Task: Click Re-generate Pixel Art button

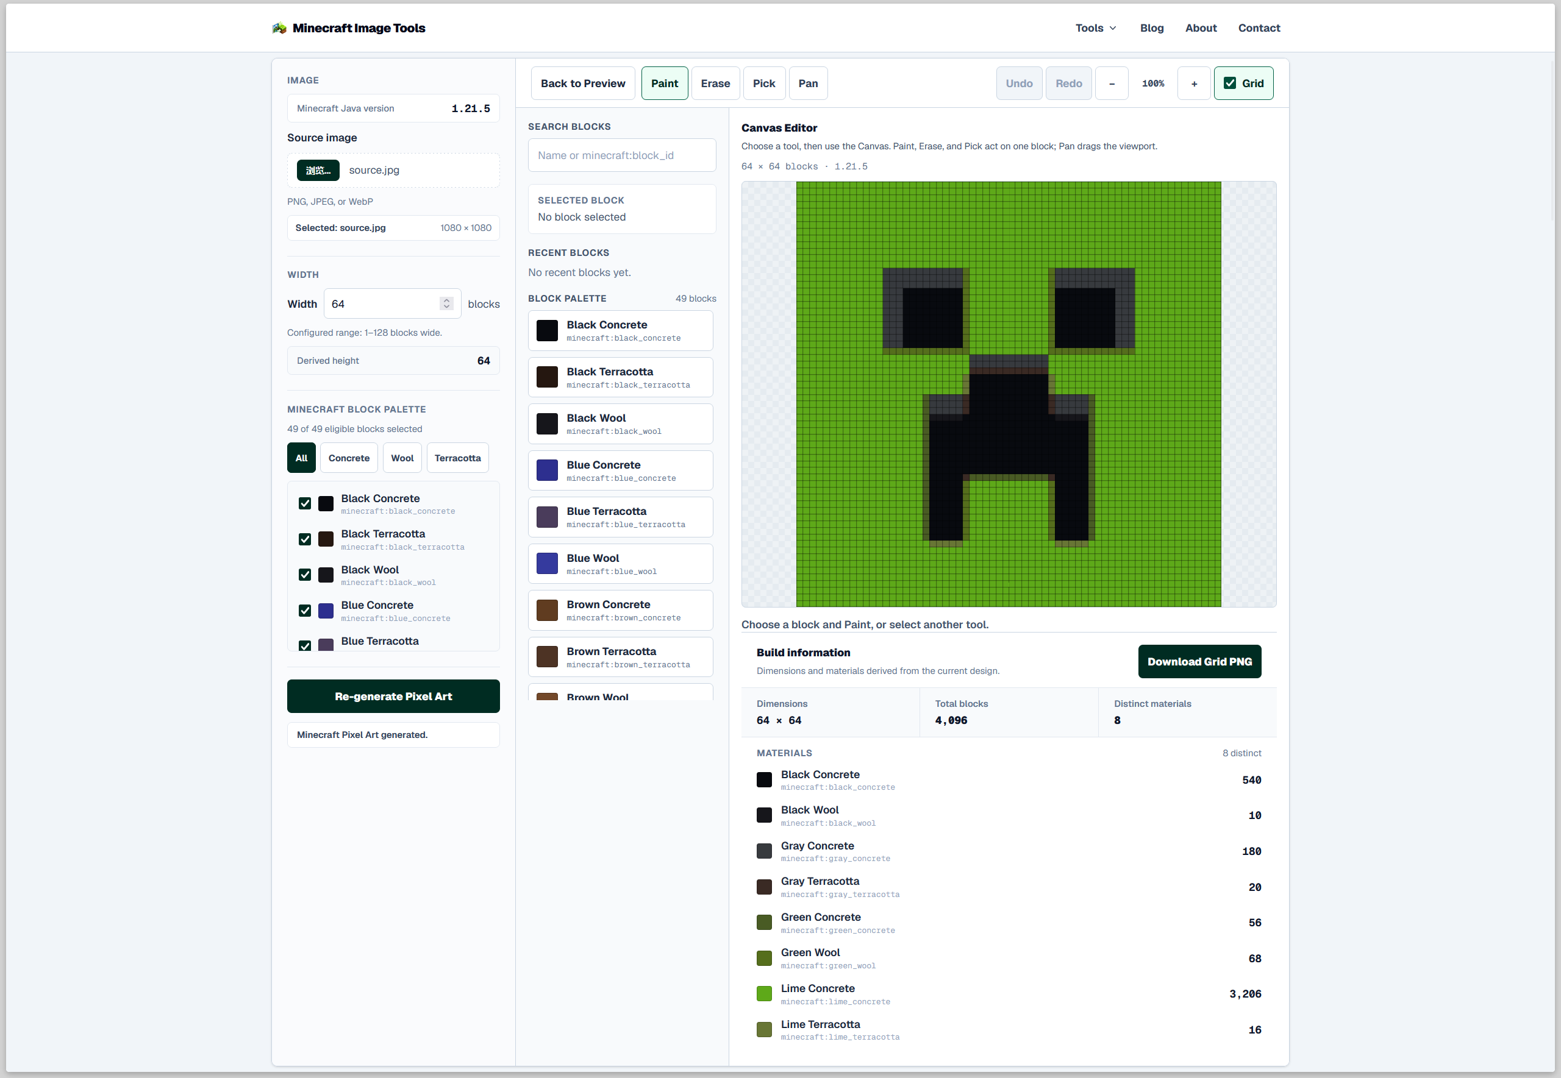Action: [x=393, y=697]
